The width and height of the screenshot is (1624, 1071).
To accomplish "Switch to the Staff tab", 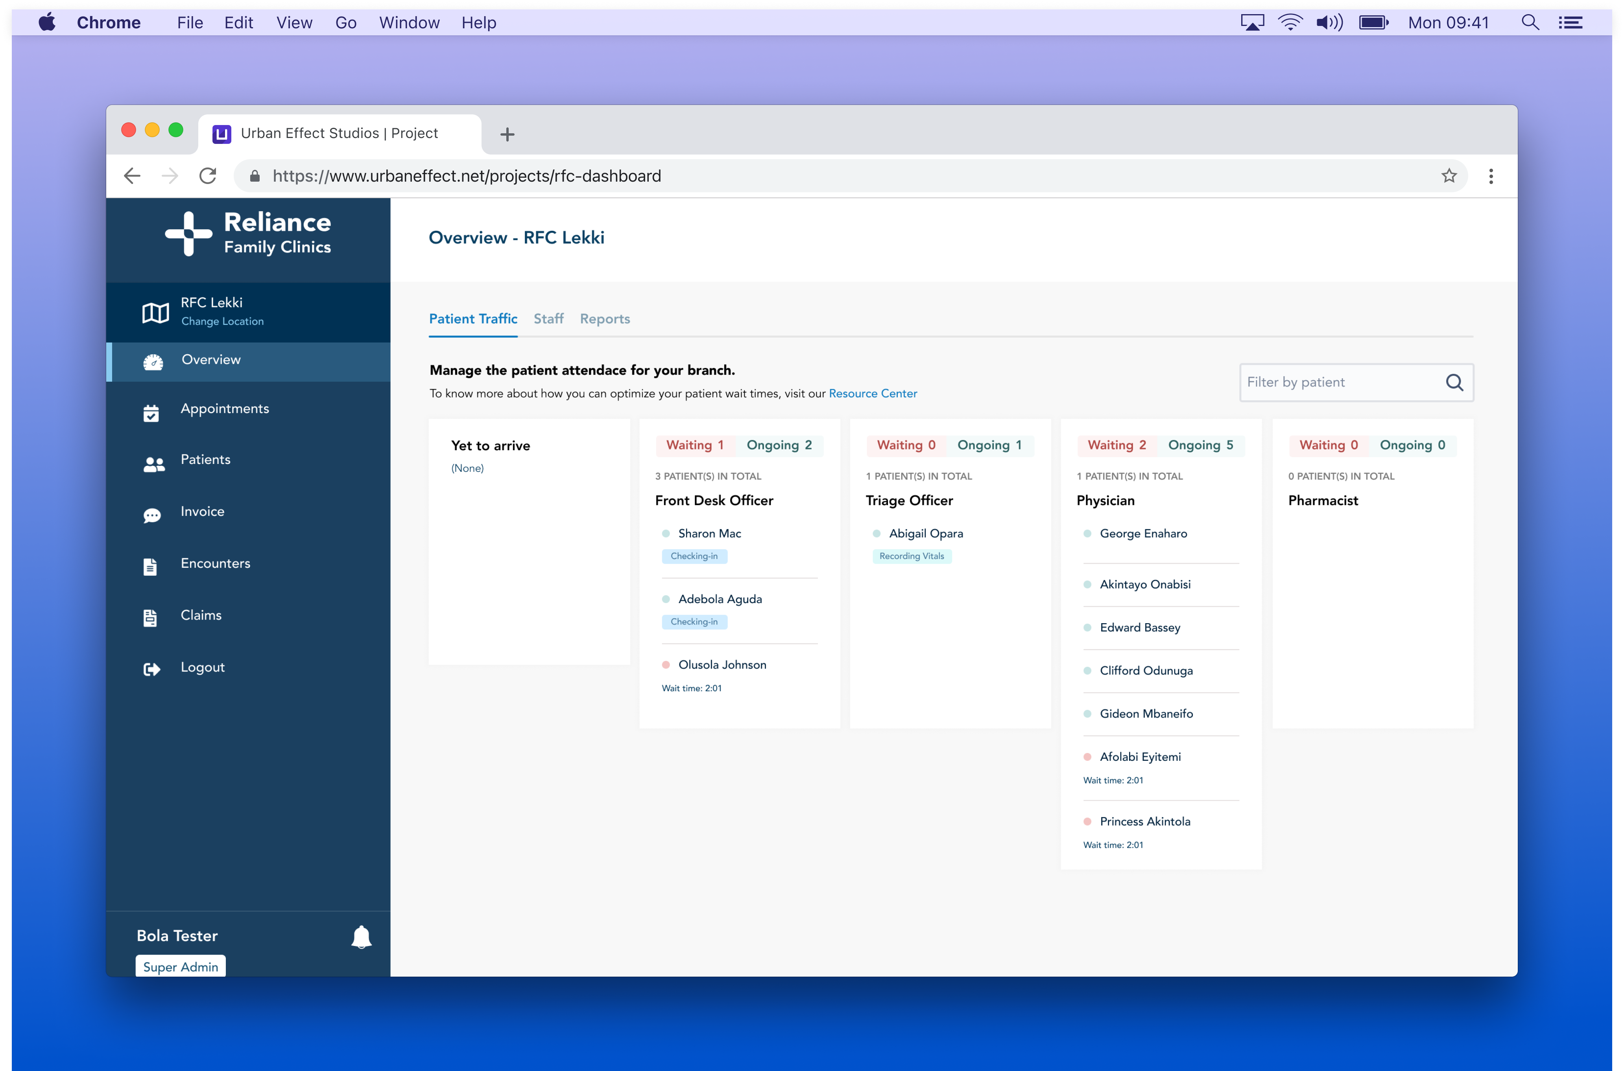I will 548,319.
